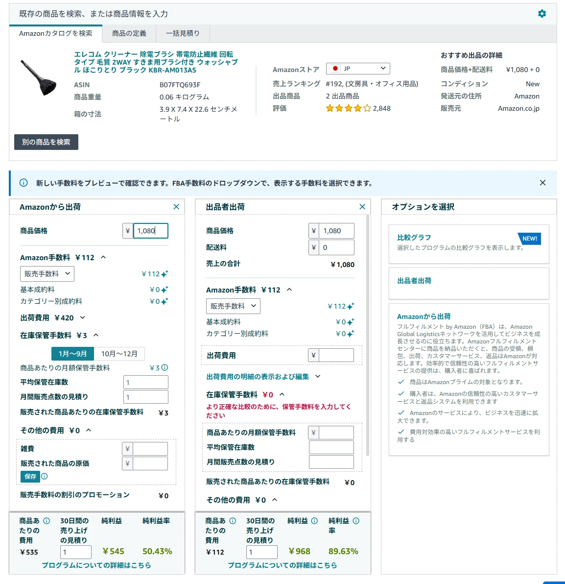Collapse Amazon手数料 section in FBA panel
The image size is (565, 584).
pyautogui.click(x=103, y=257)
